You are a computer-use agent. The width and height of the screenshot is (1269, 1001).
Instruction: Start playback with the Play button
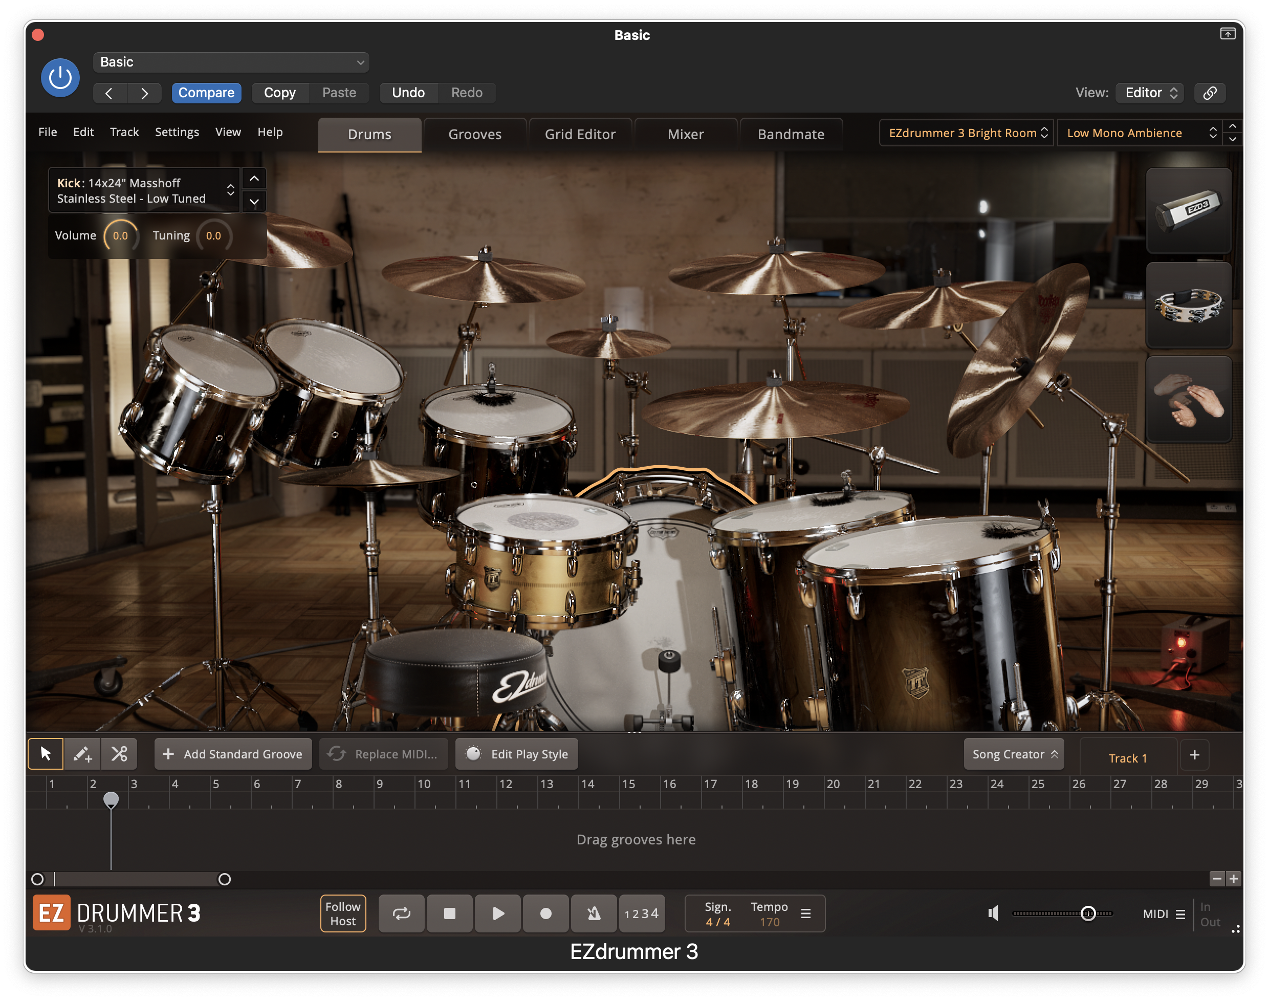point(497,913)
